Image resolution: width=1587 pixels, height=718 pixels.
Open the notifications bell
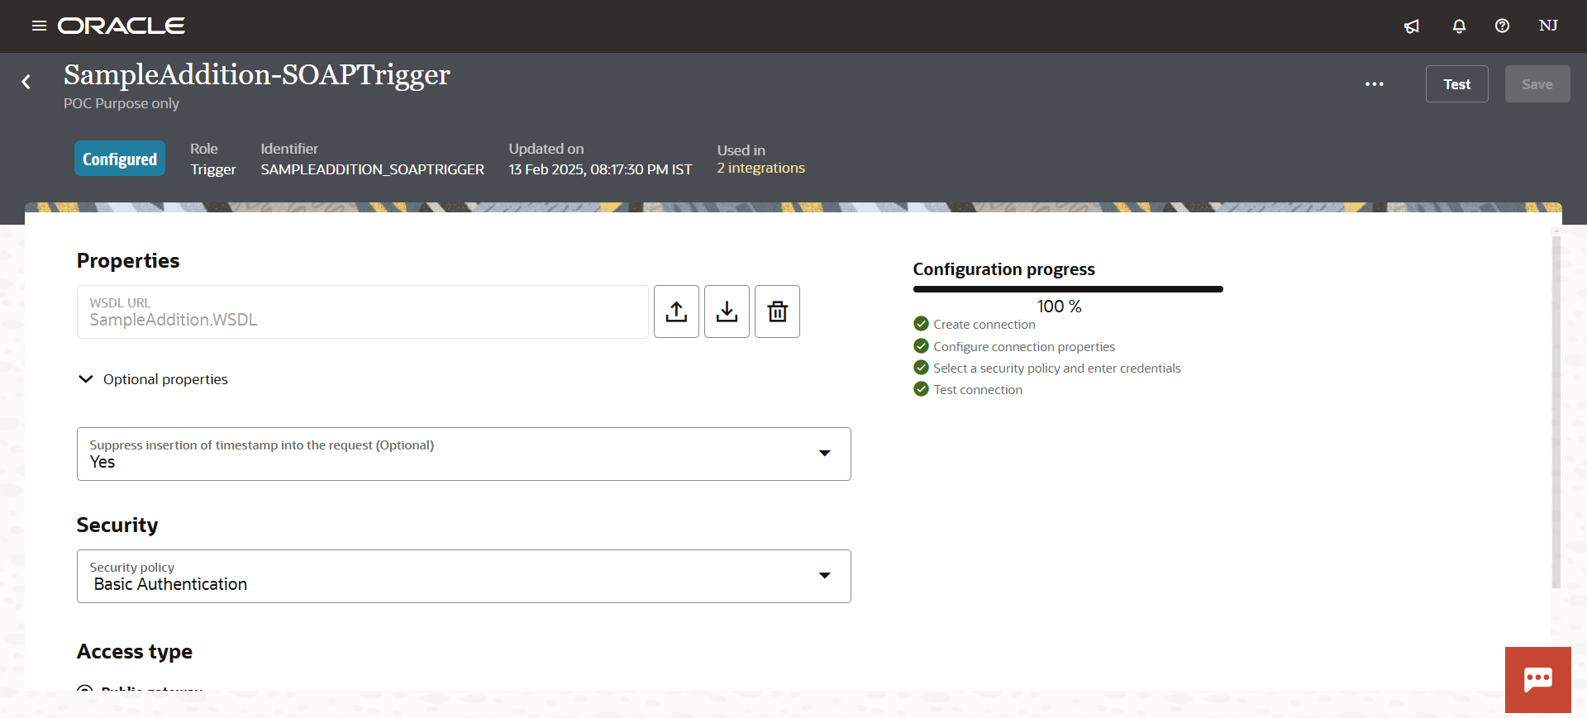[x=1459, y=26]
